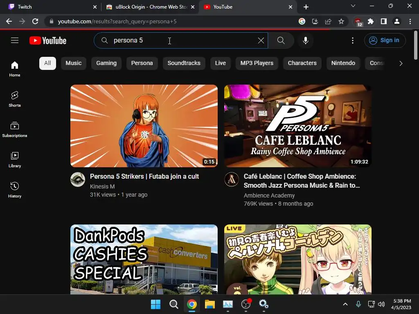Image resolution: width=419 pixels, height=314 pixels.
Task: Open Chrome's three-dot menu
Action: (410, 21)
